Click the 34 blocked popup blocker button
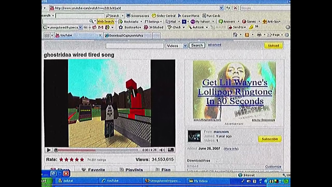Viewport: 332px width, 187px height. [x=154, y=27]
